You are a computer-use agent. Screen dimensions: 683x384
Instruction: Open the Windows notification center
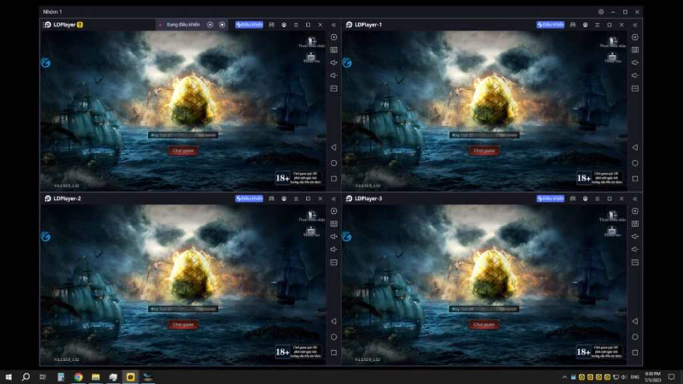[671, 377]
